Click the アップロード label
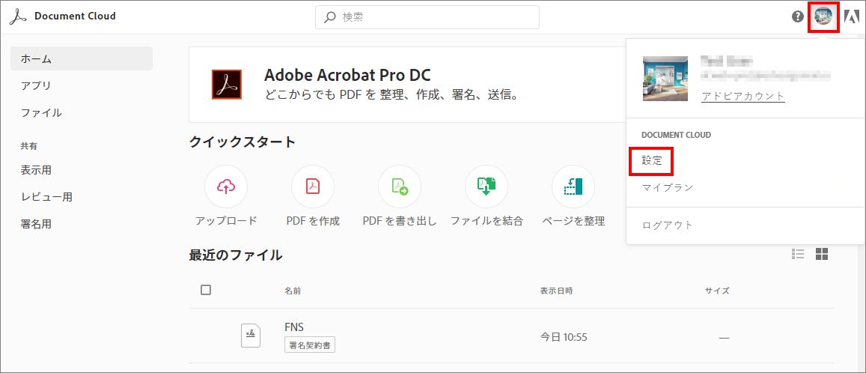Screen dimensions: 866x373 [x=226, y=221]
